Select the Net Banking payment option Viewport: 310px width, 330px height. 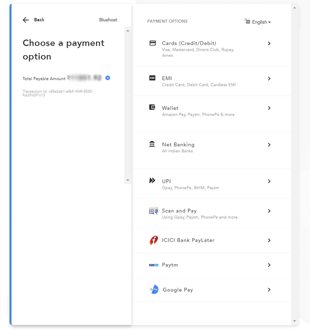[x=212, y=151]
